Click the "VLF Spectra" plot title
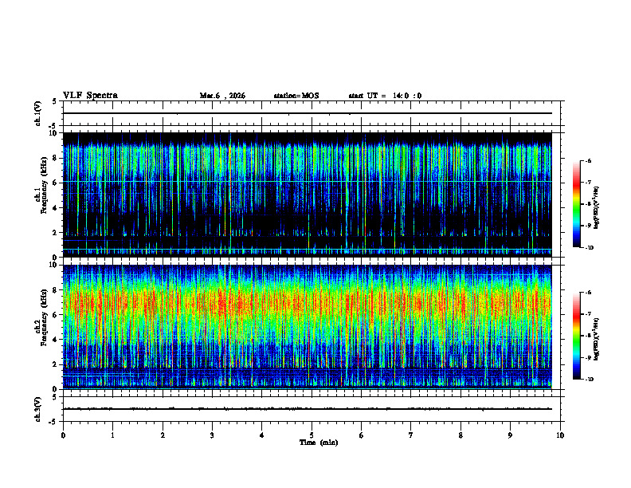Image resolution: width=631 pixels, height=488 pixels. pyautogui.click(x=90, y=96)
